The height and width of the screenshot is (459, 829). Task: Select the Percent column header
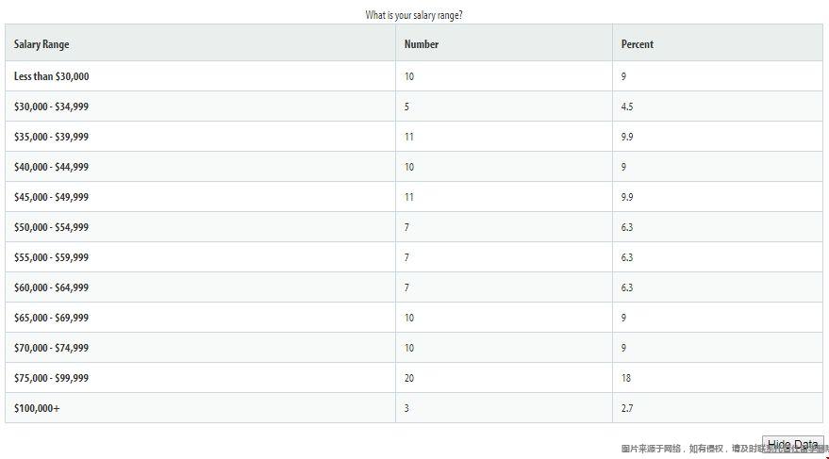(x=638, y=44)
